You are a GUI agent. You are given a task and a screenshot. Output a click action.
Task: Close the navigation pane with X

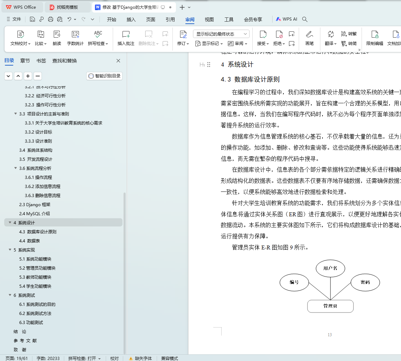[118, 61]
